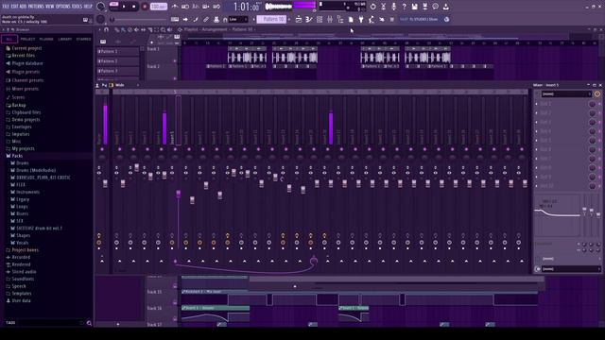Toggle mixer track effects power button
The height and width of the screenshot is (340, 605).
click(x=597, y=94)
